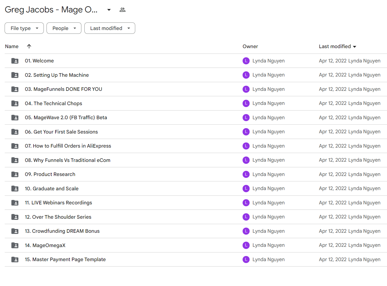Select '06. Get Your First Sale Sessions' name

(x=61, y=132)
